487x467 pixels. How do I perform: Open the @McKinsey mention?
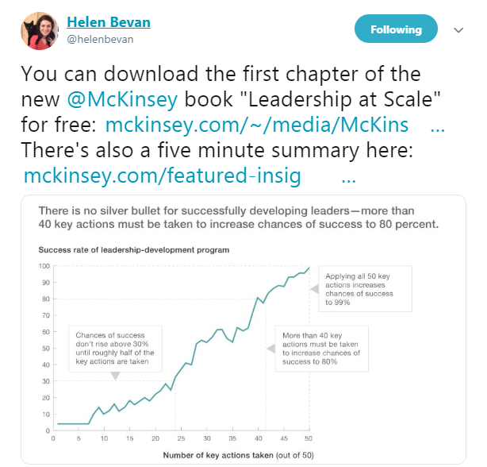[x=122, y=99]
